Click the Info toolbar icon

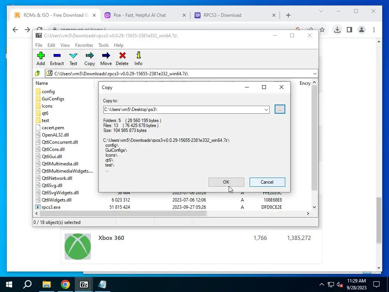(138, 55)
